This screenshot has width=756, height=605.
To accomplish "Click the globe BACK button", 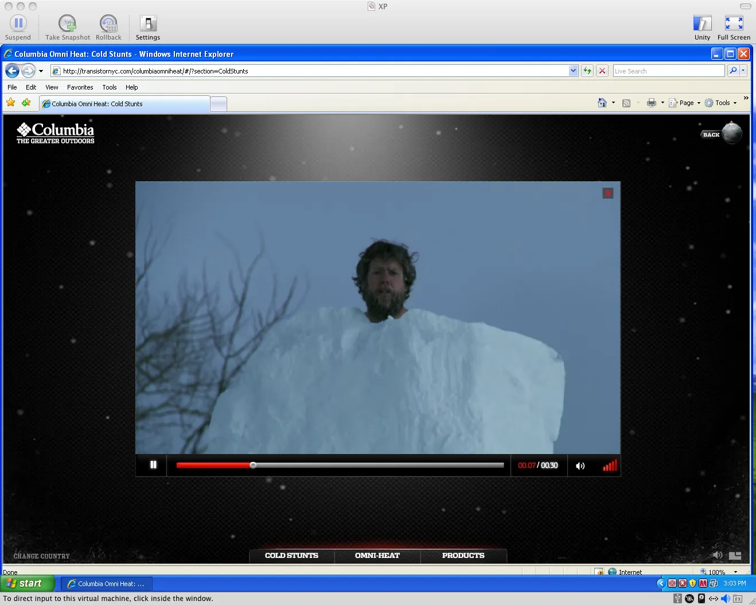I will (722, 134).
